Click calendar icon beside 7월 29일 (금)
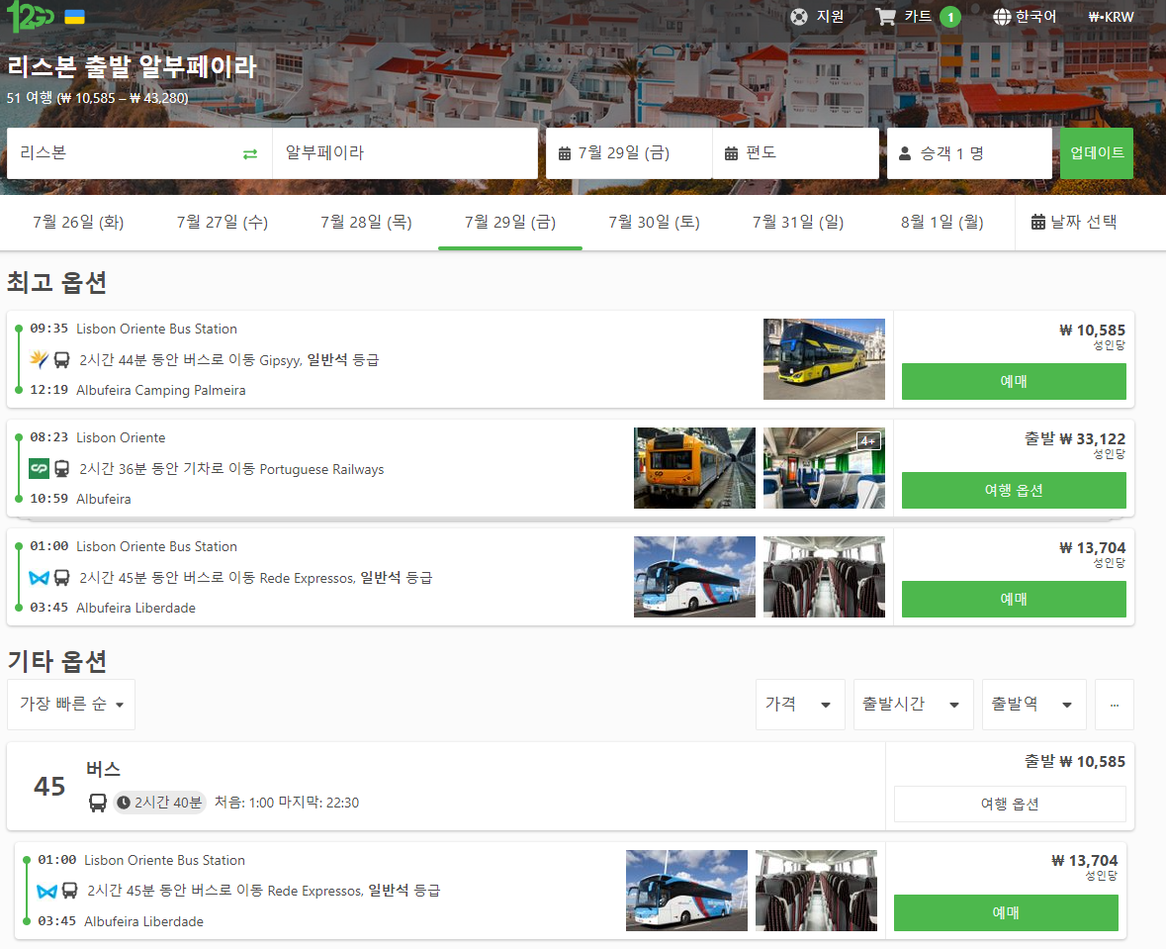The height and width of the screenshot is (949, 1166). pos(565,154)
